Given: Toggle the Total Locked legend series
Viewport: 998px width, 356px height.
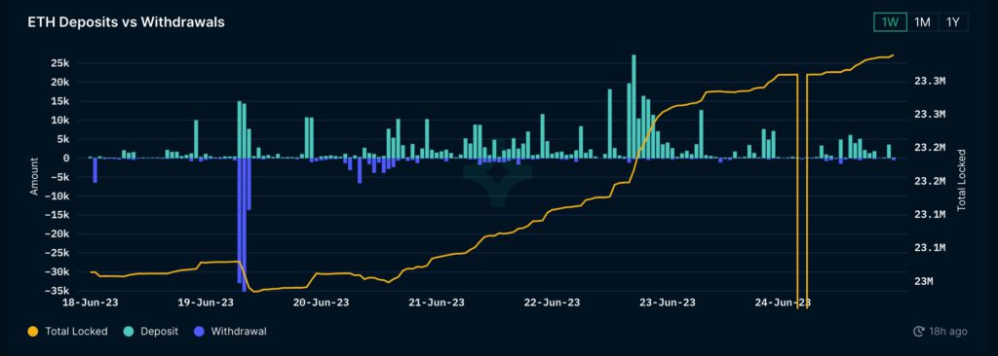Looking at the screenshot, I should pos(68,332).
